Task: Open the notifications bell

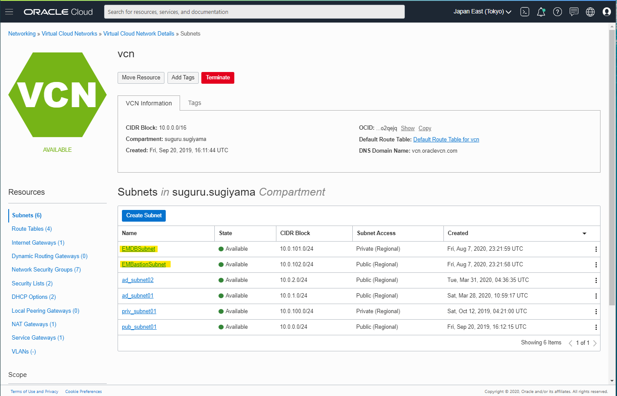Action: coord(541,12)
